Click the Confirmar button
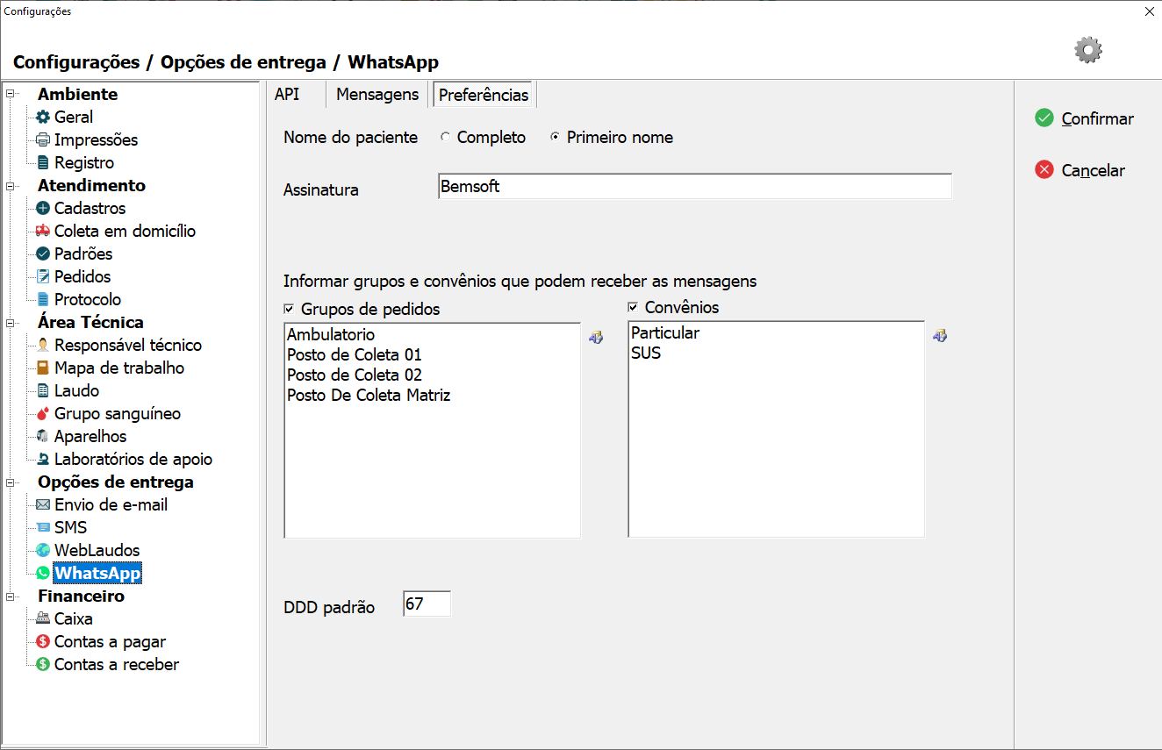This screenshot has height=750, width=1162. [x=1085, y=118]
